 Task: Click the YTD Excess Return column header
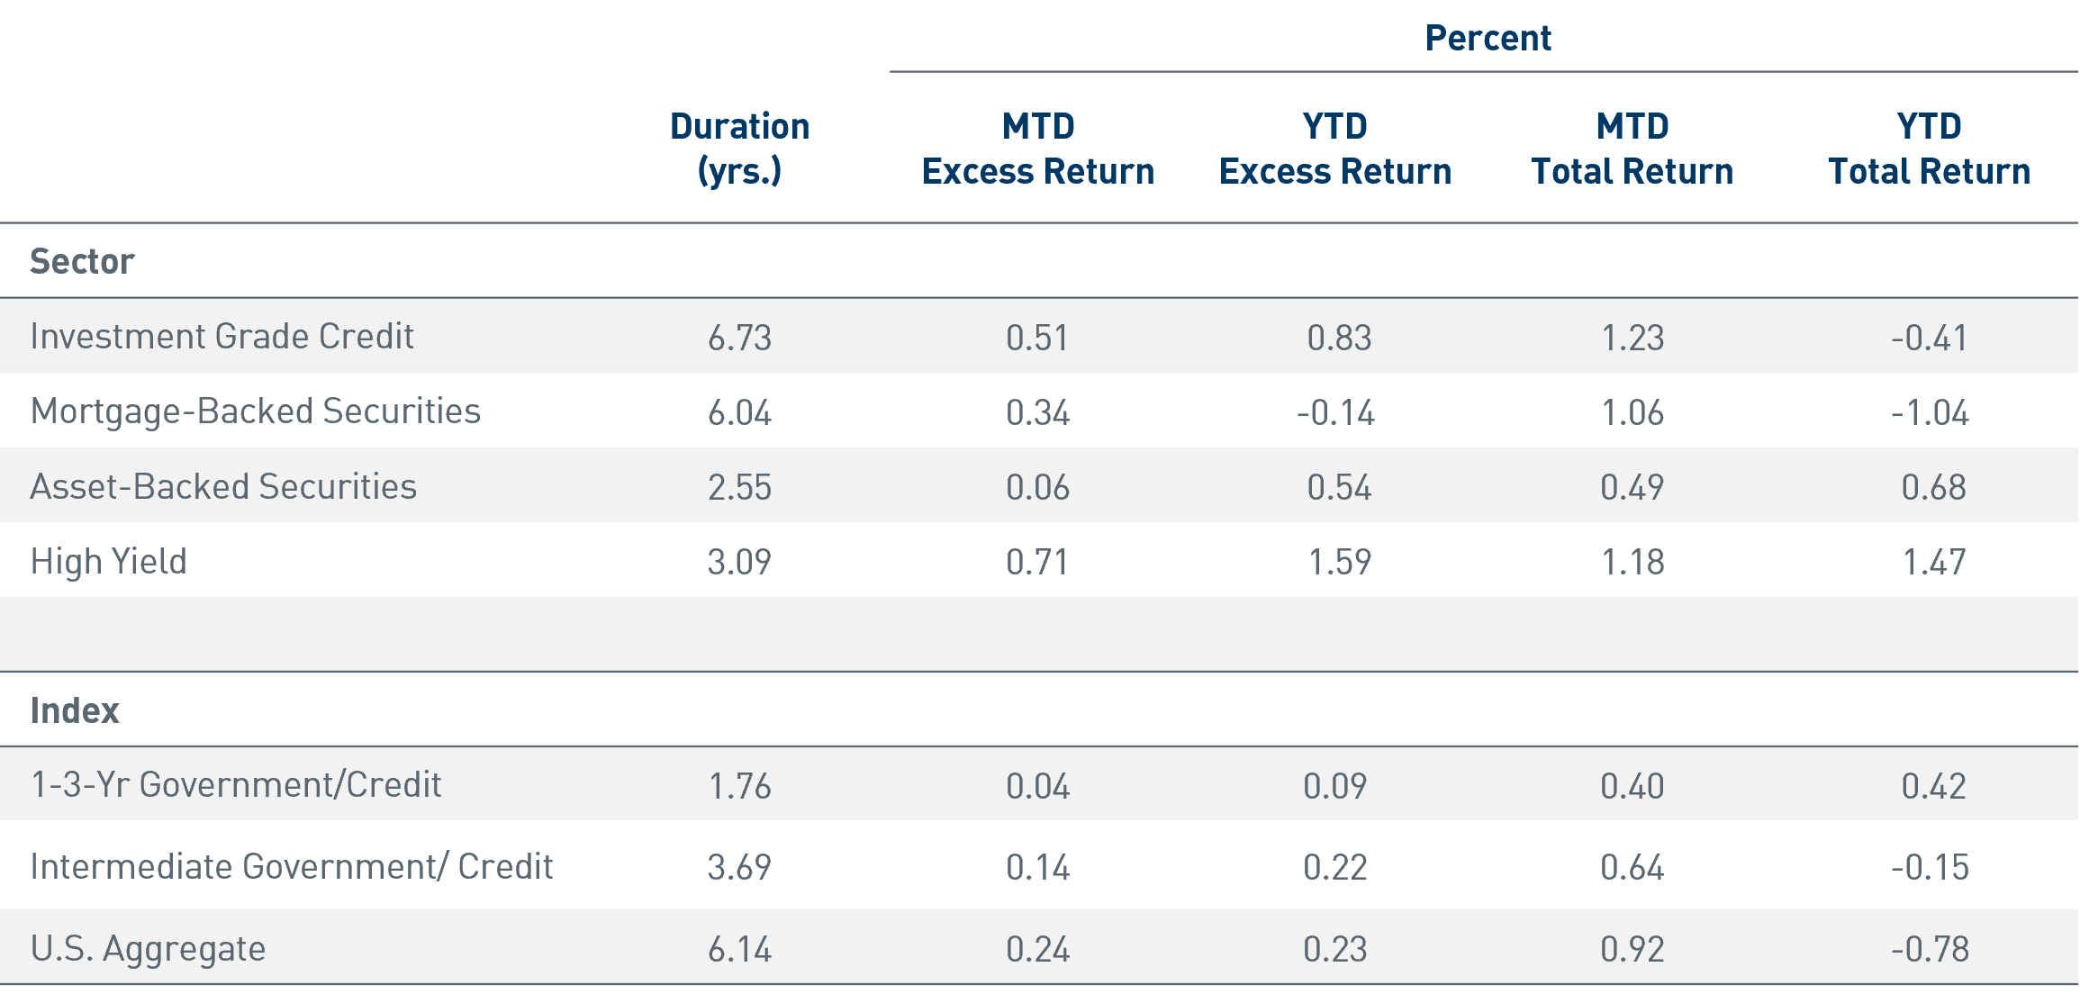coord(1335,149)
